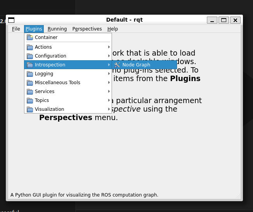The image size is (253, 212).
Task: Close the Plugins menu
Action: tap(34, 29)
